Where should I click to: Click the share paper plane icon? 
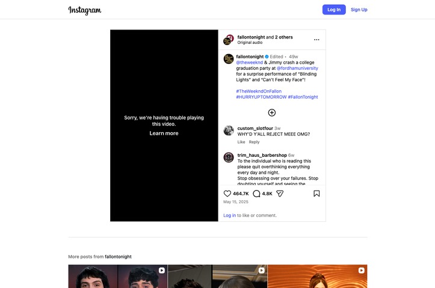(280, 194)
